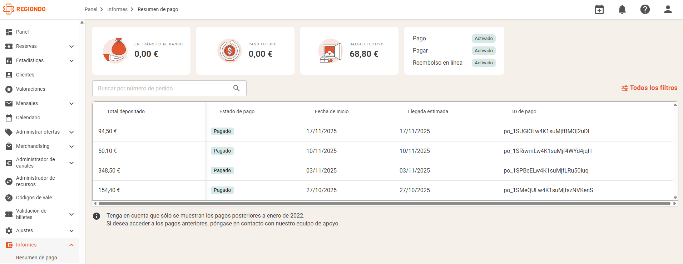Click the Activado badge next to Pago
Screen dimensions: 683x264
484,39
